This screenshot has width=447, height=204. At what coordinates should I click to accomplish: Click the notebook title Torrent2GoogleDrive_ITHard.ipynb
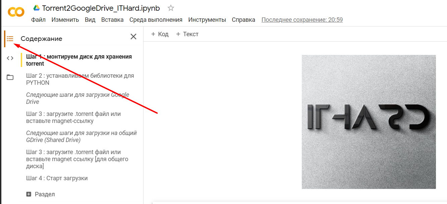click(x=101, y=8)
